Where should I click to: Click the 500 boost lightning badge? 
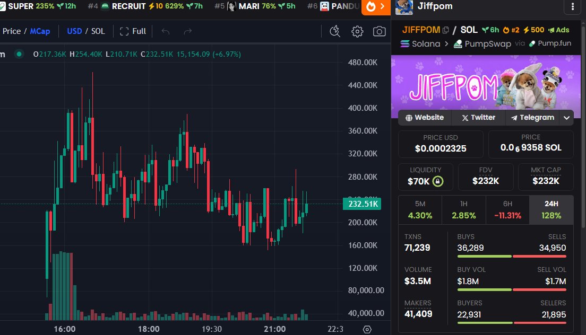click(x=533, y=30)
